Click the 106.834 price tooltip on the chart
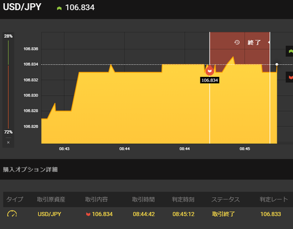The image size is (293, 229). [x=209, y=80]
